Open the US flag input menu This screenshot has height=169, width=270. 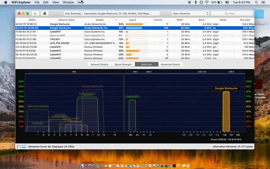click(227, 2)
